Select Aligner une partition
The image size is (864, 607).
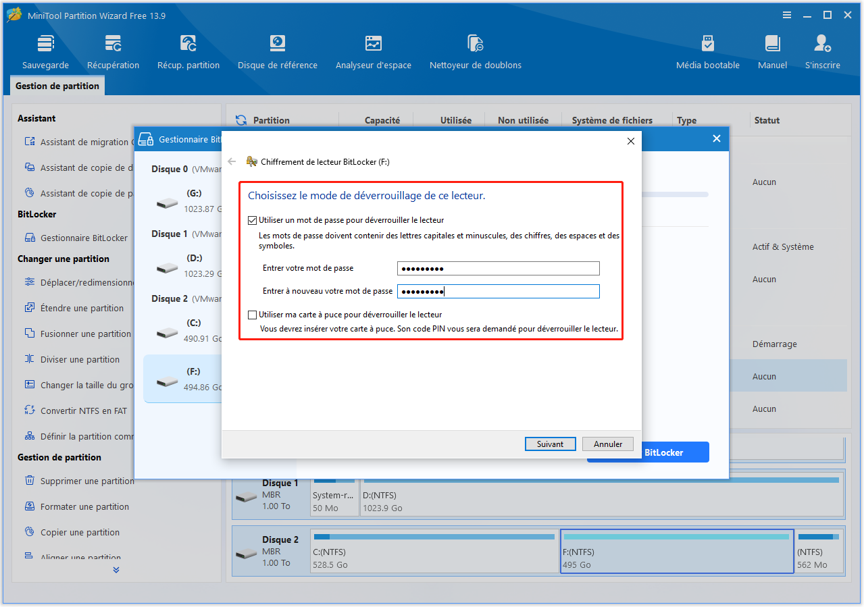click(72, 558)
